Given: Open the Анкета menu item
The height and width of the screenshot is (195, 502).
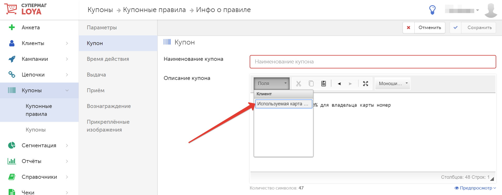Looking at the screenshot, I should pos(31,28).
